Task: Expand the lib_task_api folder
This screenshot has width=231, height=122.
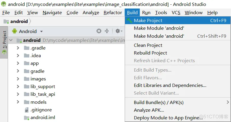Action: click(x=18, y=94)
